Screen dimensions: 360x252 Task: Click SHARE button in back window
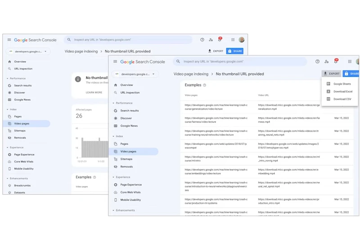(x=234, y=51)
